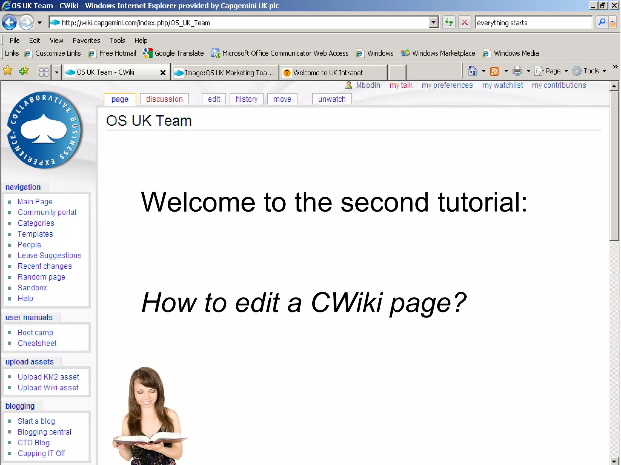Screen dimensions: 621x465
Task: Click the Refresh page icon
Action: (449, 22)
